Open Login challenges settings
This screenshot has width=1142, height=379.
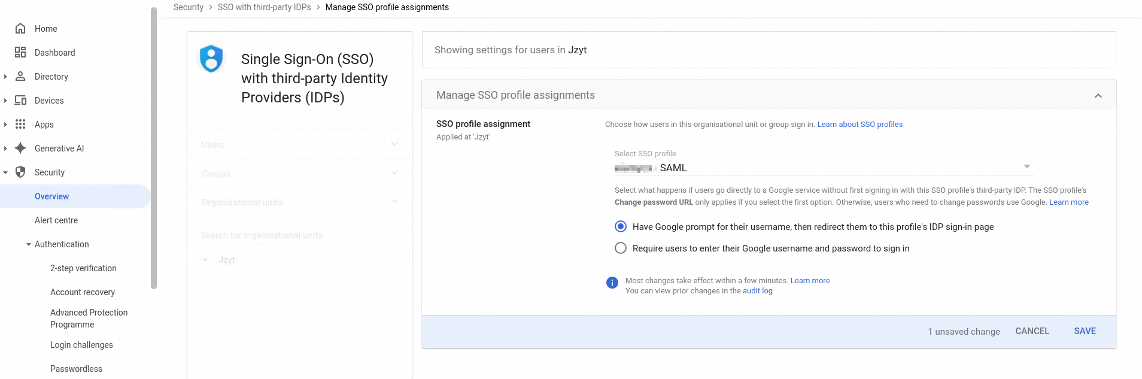(81, 345)
